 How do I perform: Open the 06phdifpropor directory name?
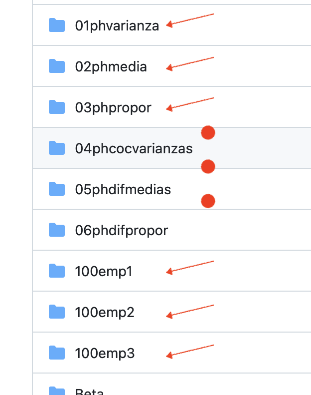tap(122, 230)
